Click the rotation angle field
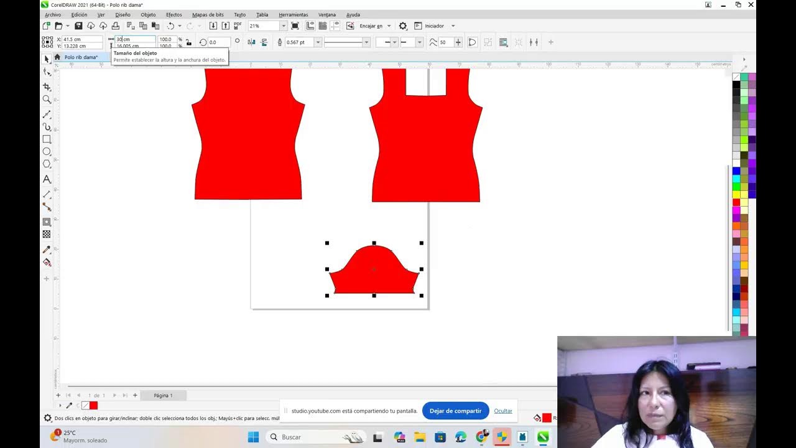Screen dimensions: 796x448 coord(220,42)
